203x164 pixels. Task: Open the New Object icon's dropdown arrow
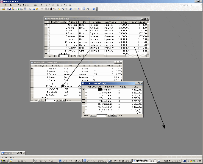point(90,9)
